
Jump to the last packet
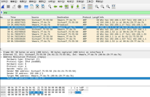78,6
